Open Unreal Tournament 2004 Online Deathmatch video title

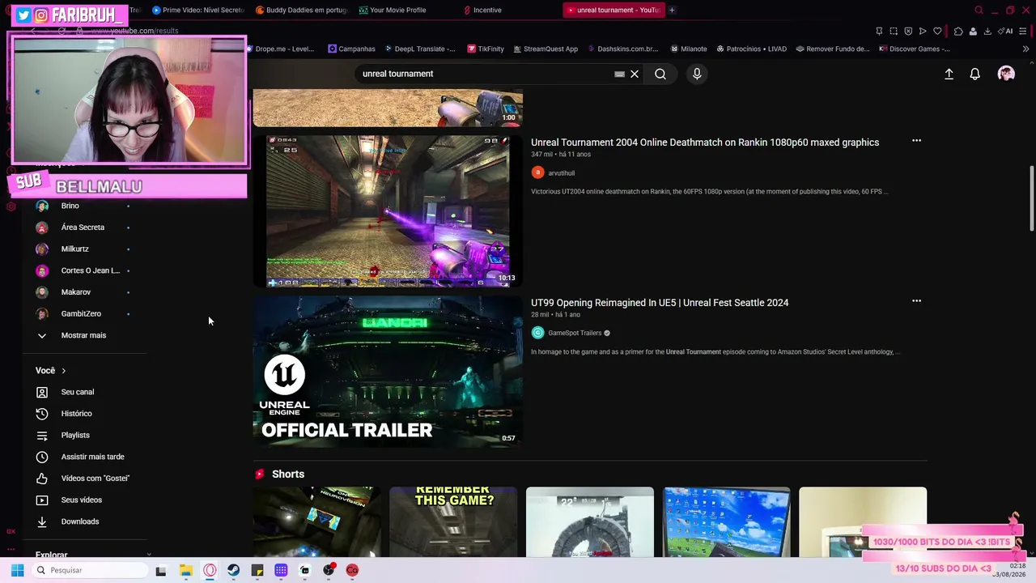705,143
